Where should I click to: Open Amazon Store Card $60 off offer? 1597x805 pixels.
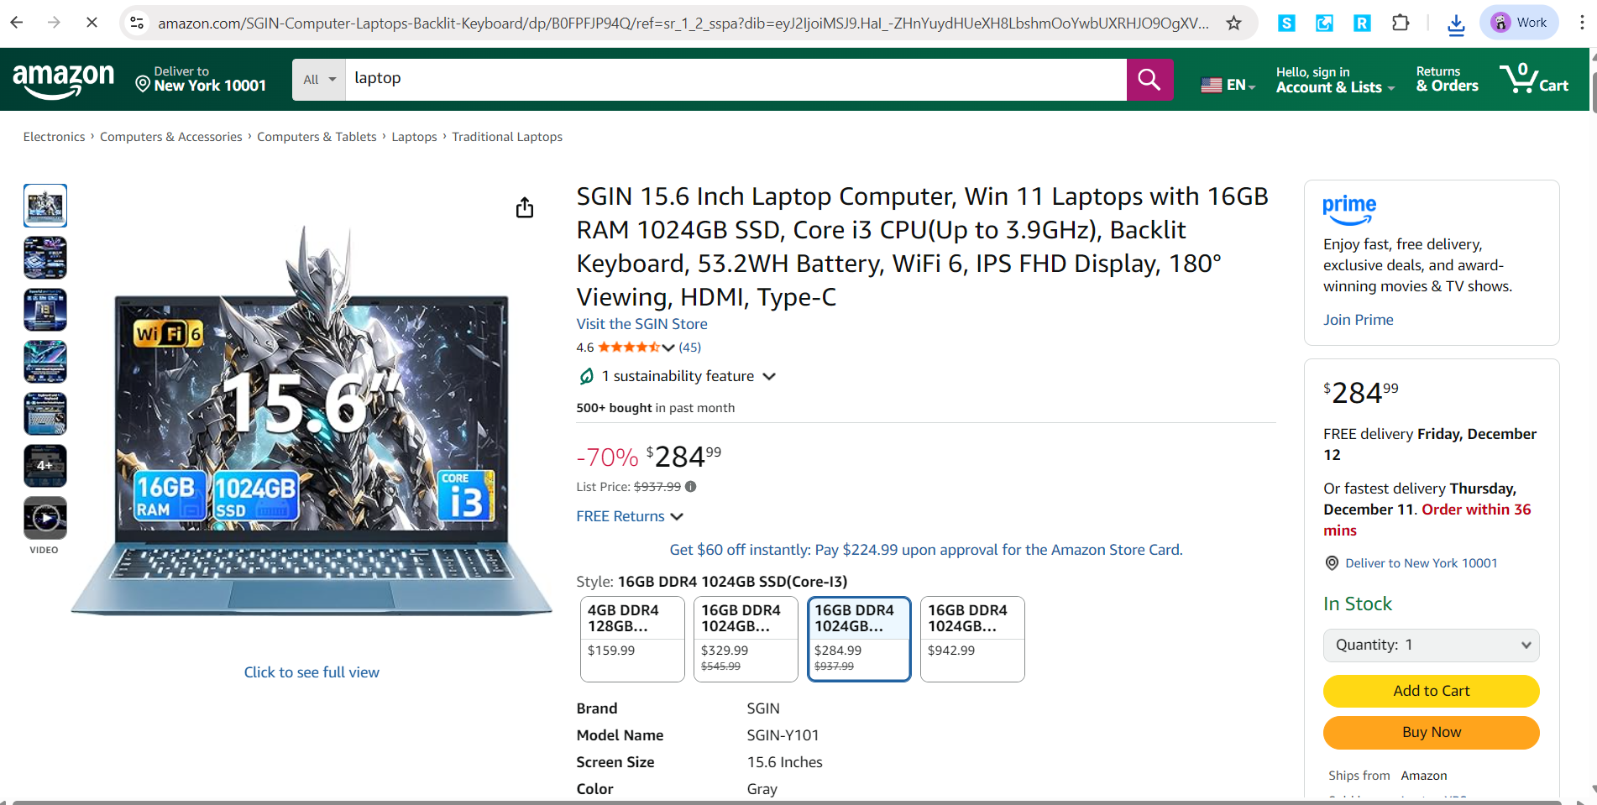[x=925, y=550]
